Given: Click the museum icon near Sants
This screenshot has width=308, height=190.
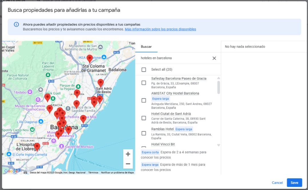Looking at the screenshot, I should [54, 141].
